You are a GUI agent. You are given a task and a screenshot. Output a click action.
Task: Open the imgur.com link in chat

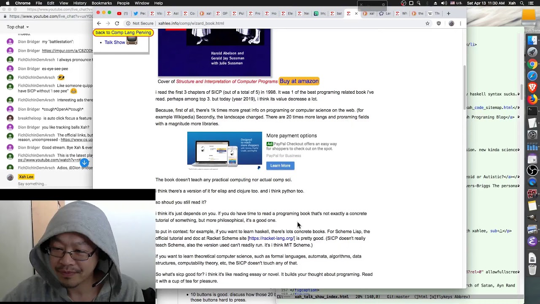point(67,51)
